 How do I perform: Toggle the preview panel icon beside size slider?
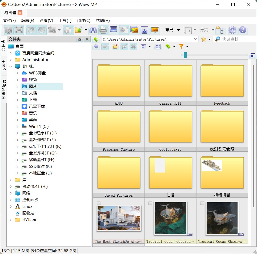(x=252, y=55)
